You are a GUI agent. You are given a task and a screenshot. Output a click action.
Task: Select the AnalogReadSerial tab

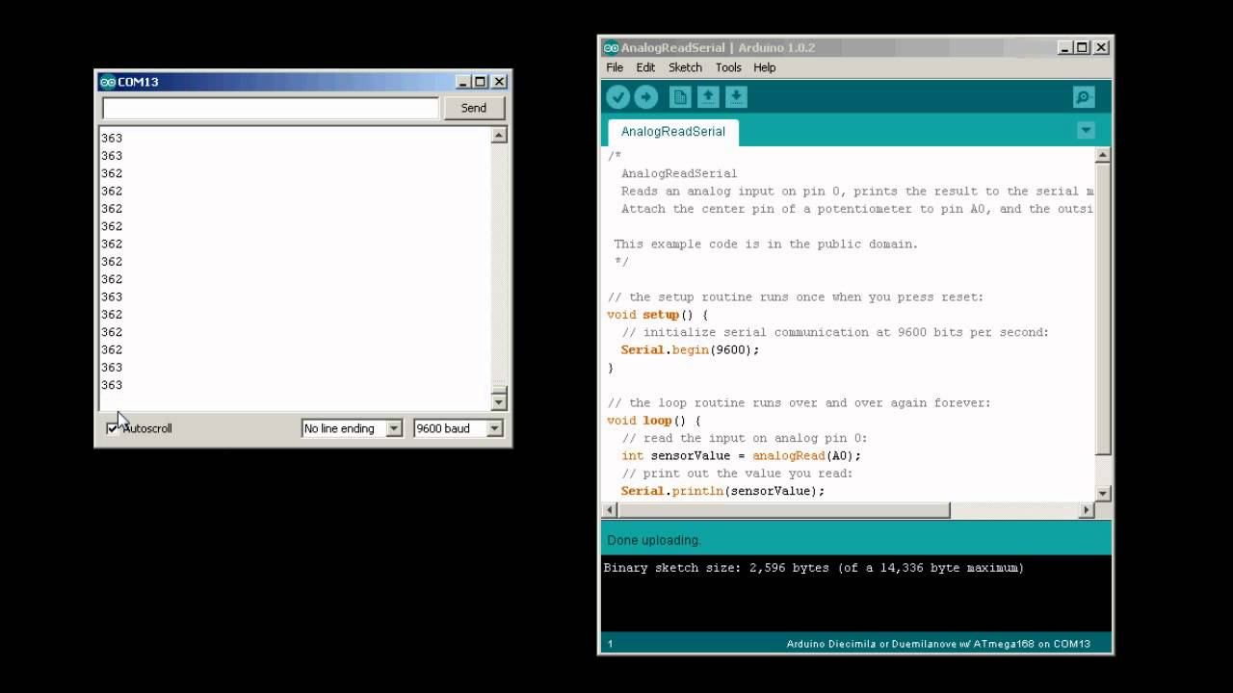tap(673, 132)
